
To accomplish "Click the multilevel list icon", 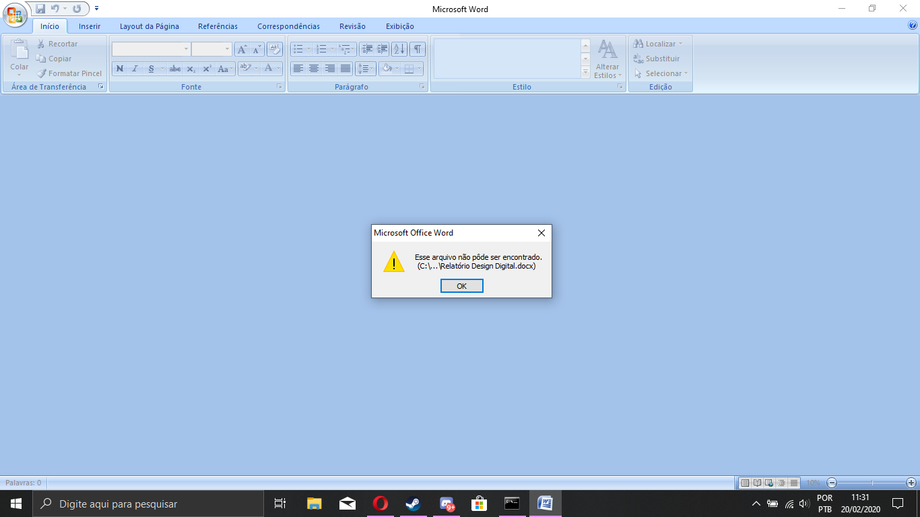I will 344,49.
